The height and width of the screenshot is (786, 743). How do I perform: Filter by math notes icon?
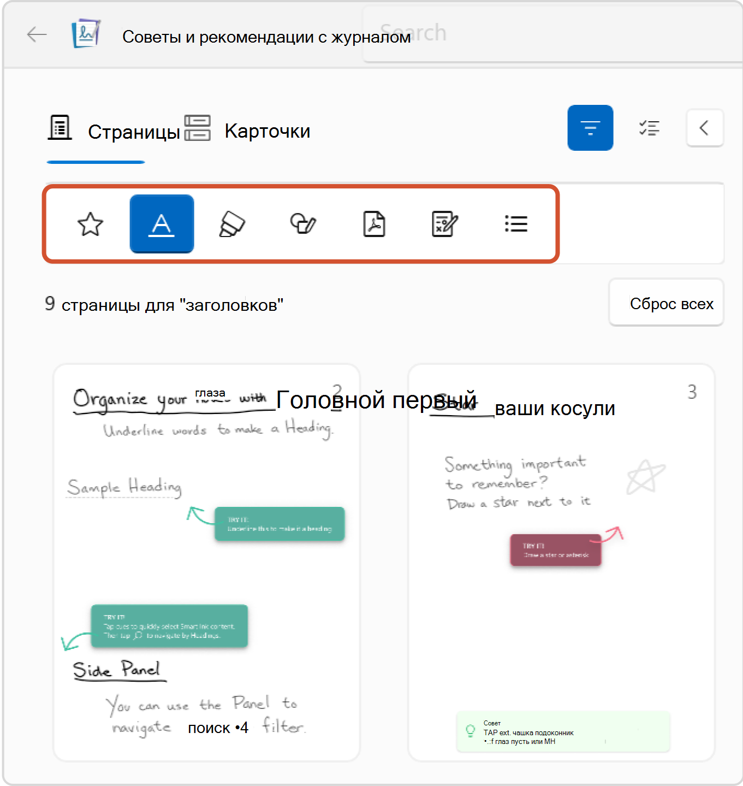[444, 224]
